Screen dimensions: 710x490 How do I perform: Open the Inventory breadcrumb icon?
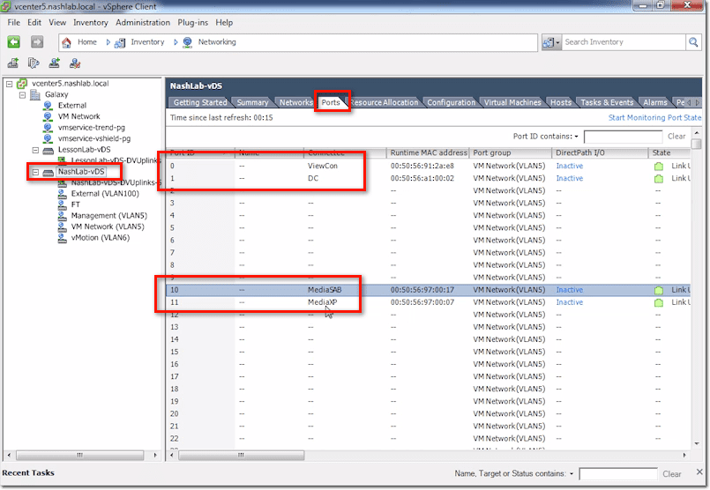pos(120,42)
